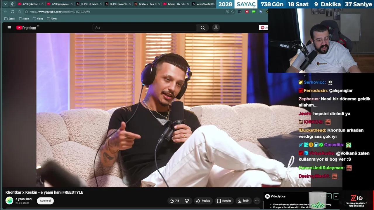Open the Basın bookmarks folder
Image resolution: width=374 pixels, height=210 pixels.
click(x=24, y=19)
